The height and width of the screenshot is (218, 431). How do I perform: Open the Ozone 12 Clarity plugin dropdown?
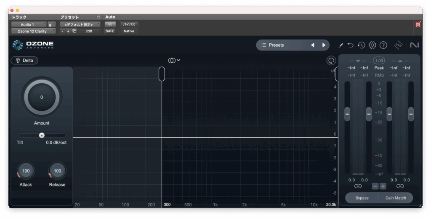[33, 31]
